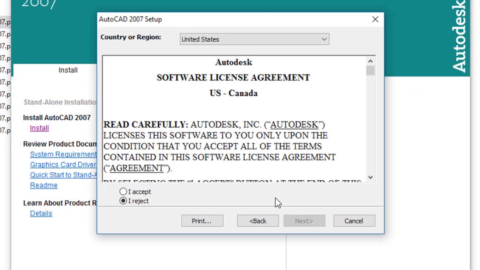The image size is (480, 270).
Task: Open the Graphics Card Driver link
Action: (63, 165)
